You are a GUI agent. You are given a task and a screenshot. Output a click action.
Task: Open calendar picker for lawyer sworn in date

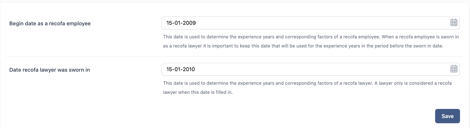(x=454, y=69)
